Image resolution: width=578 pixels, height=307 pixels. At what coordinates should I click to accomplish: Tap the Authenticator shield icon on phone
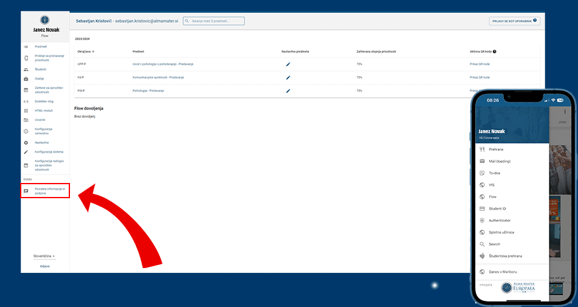(x=482, y=220)
